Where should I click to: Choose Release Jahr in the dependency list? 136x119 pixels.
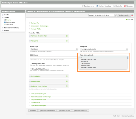tap(103, 65)
